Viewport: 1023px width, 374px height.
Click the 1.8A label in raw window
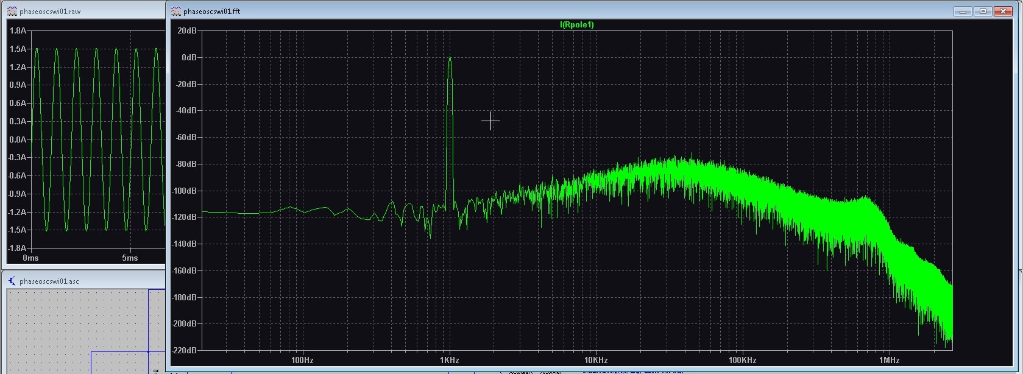[18, 30]
